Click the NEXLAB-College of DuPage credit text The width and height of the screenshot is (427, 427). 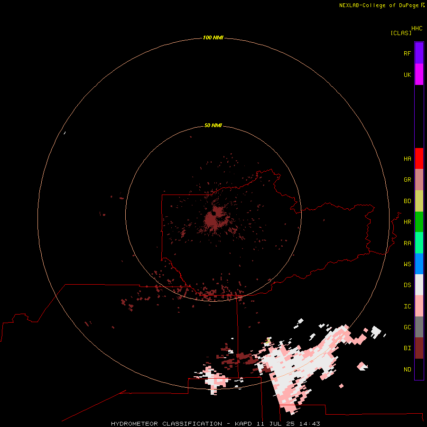click(x=379, y=5)
